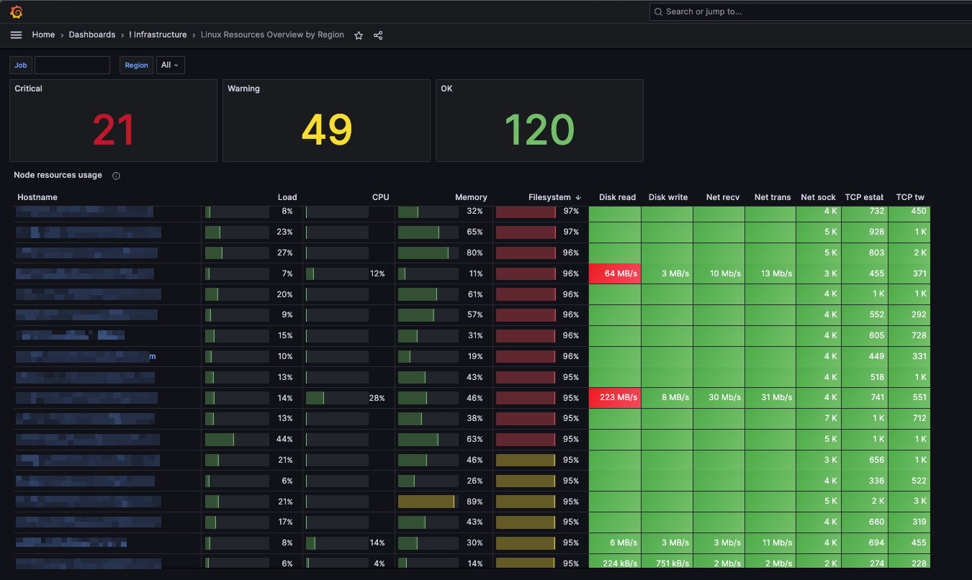Screen dimensions: 972x580
Task: Click the Job filter text field
Action: pos(72,65)
